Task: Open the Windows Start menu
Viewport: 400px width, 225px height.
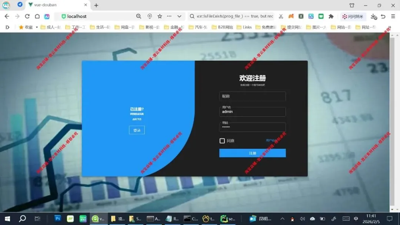Action: tap(7, 219)
